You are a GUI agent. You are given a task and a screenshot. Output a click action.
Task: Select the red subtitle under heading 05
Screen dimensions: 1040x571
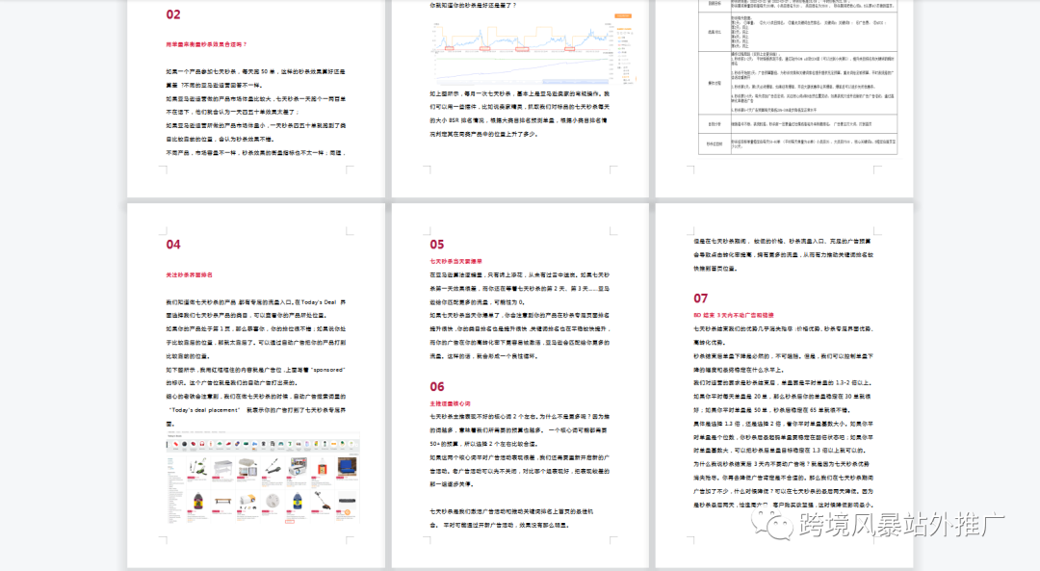click(456, 261)
